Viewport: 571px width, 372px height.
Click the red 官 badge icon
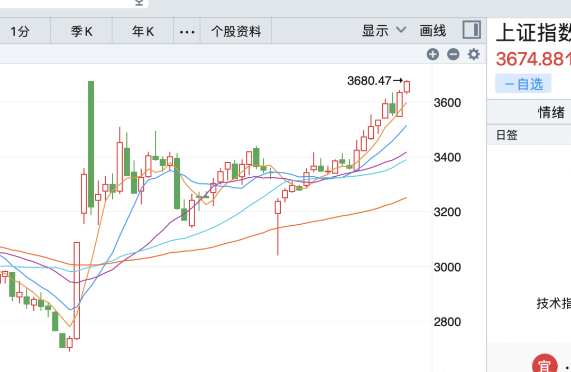tap(545, 364)
